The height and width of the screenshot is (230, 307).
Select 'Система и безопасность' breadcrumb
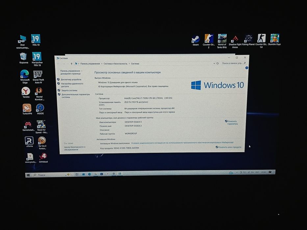[115, 63]
